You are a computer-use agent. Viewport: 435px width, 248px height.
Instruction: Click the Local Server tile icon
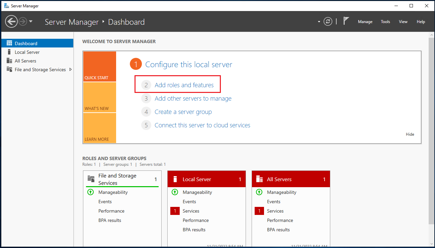coord(175,179)
